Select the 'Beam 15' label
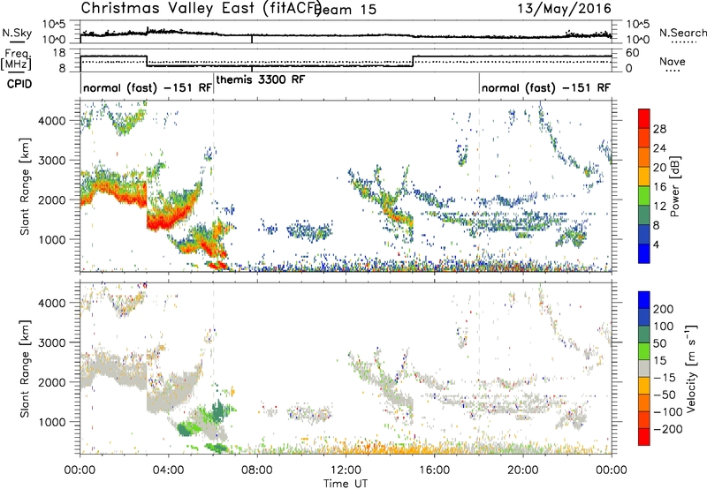Viewport: 707px width, 489px height. 346,10
